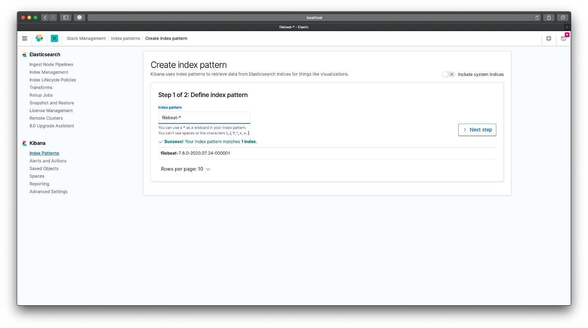
Task: Click the Safari share icon in the toolbar
Action: [x=549, y=17]
